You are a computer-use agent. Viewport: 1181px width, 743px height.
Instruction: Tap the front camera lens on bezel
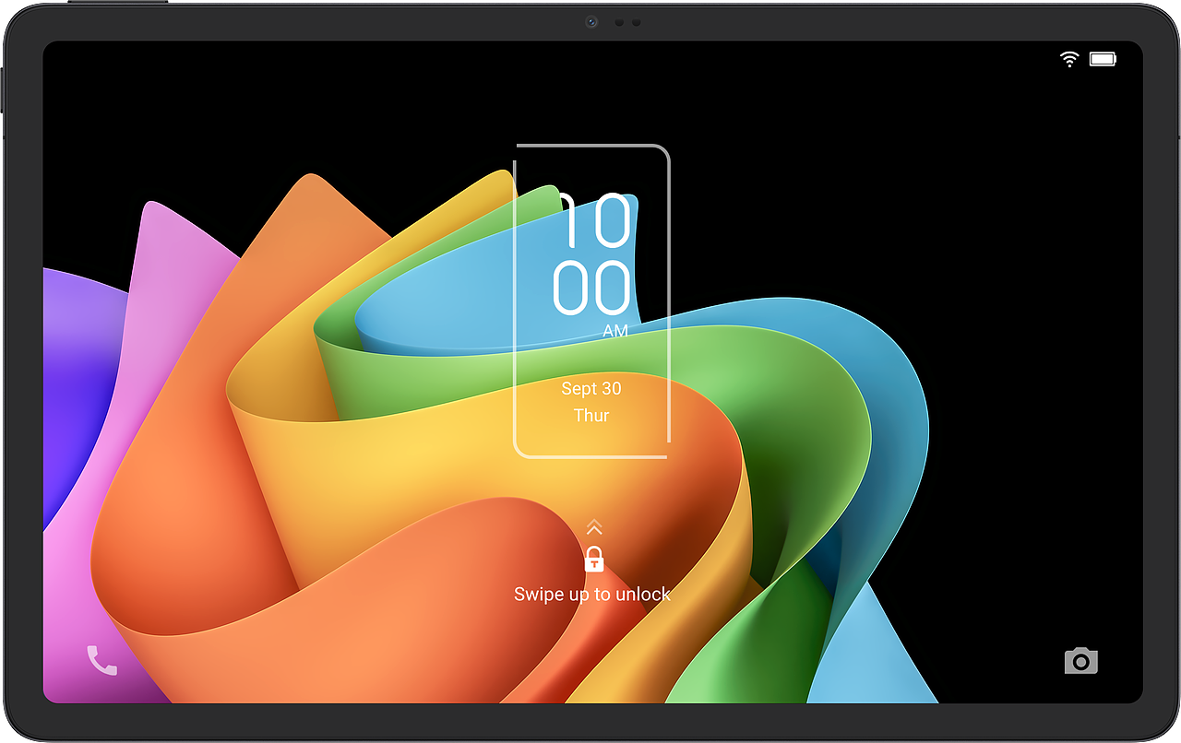pyautogui.click(x=591, y=22)
